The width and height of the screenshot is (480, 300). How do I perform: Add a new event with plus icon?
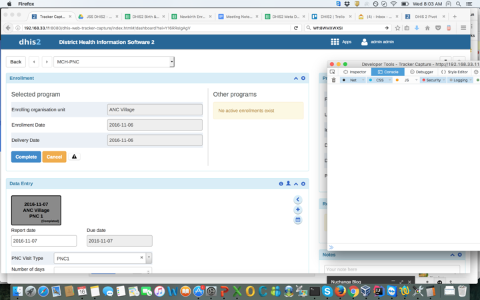coord(297,210)
